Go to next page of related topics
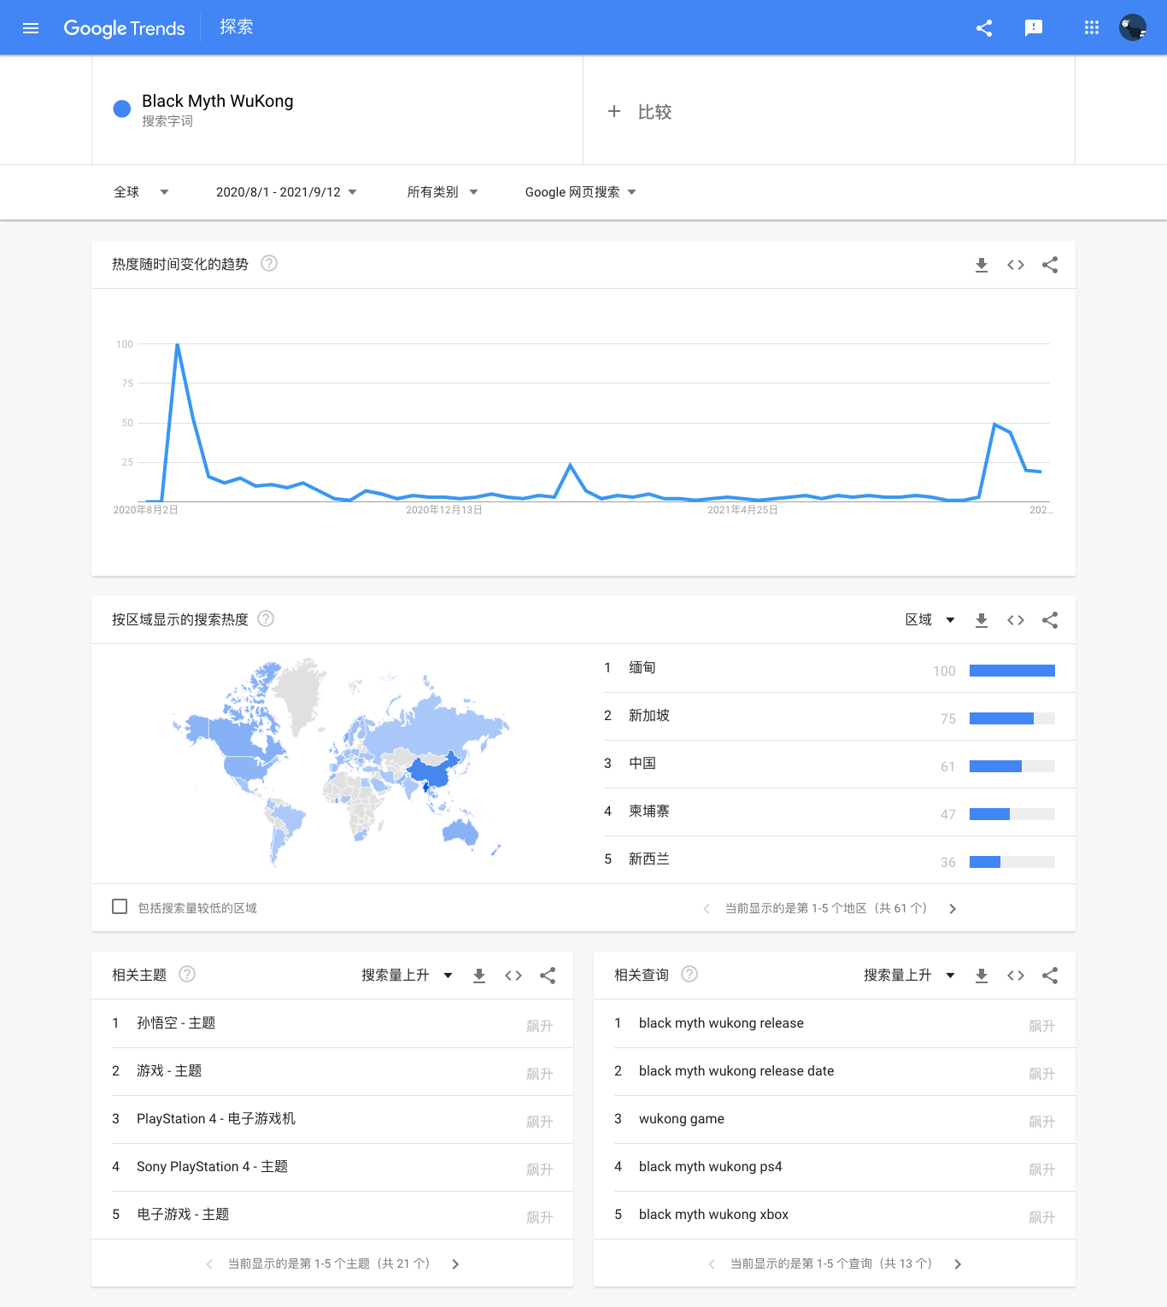 [455, 1264]
